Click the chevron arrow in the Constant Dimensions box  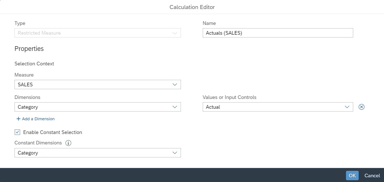point(174,153)
